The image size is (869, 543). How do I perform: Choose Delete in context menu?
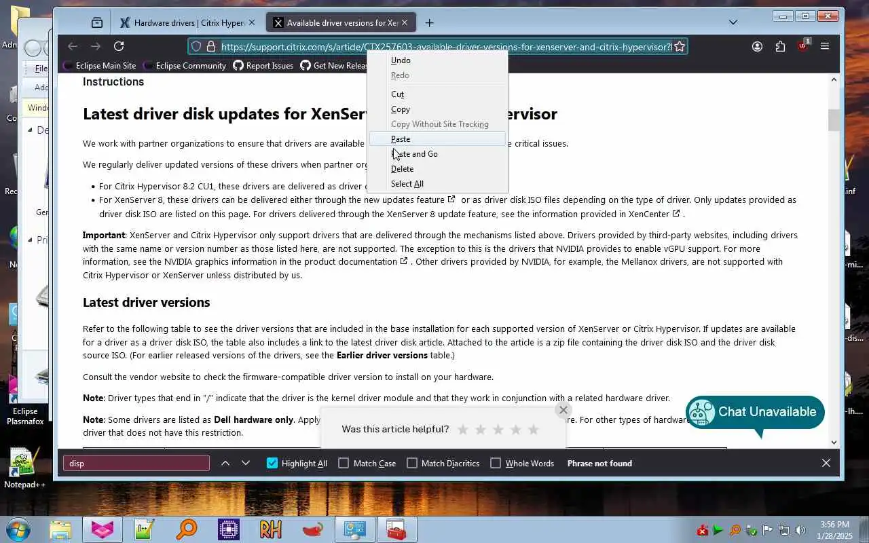point(438,169)
